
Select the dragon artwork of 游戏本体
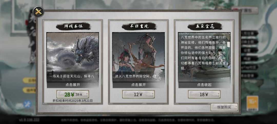pos(73,53)
